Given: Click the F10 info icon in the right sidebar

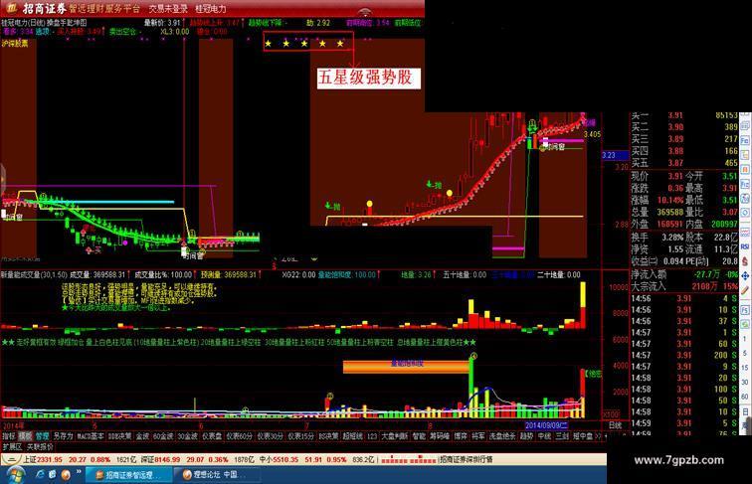Looking at the screenshot, I should (x=745, y=185).
